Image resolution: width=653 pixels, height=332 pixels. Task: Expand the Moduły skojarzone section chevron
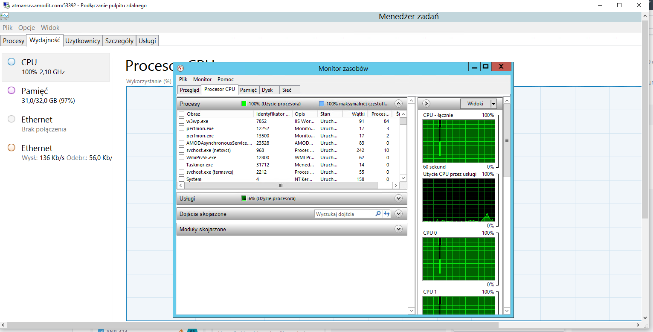click(x=398, y=229)
